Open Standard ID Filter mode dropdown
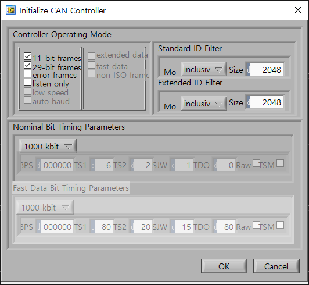309x285 pixels. coord(204,69)
